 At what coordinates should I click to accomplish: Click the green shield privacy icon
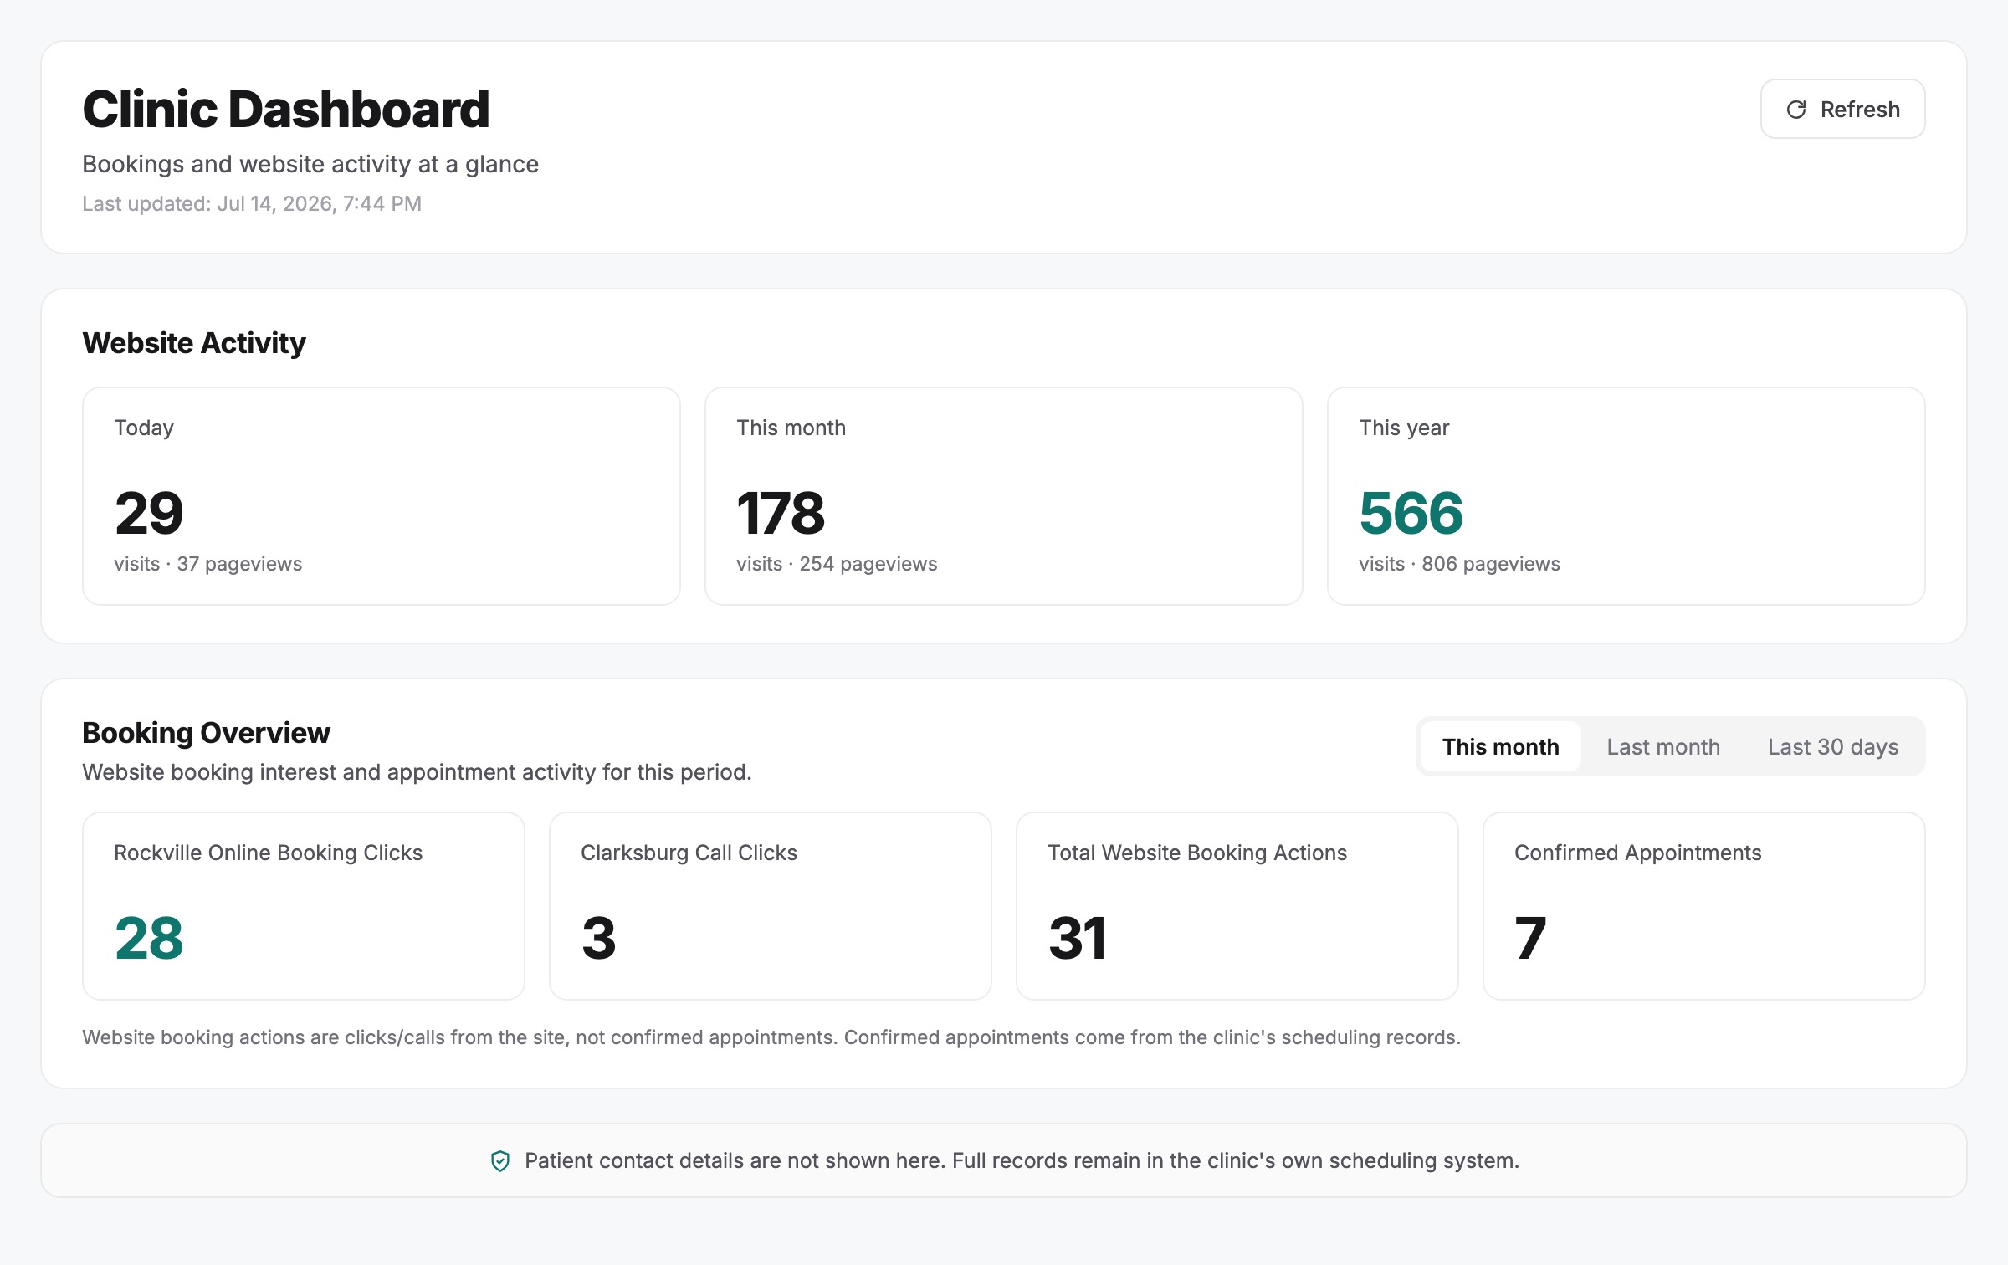coord(500,1160)
